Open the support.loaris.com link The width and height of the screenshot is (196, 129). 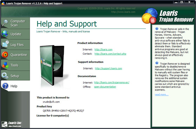(x=108, y=68)
